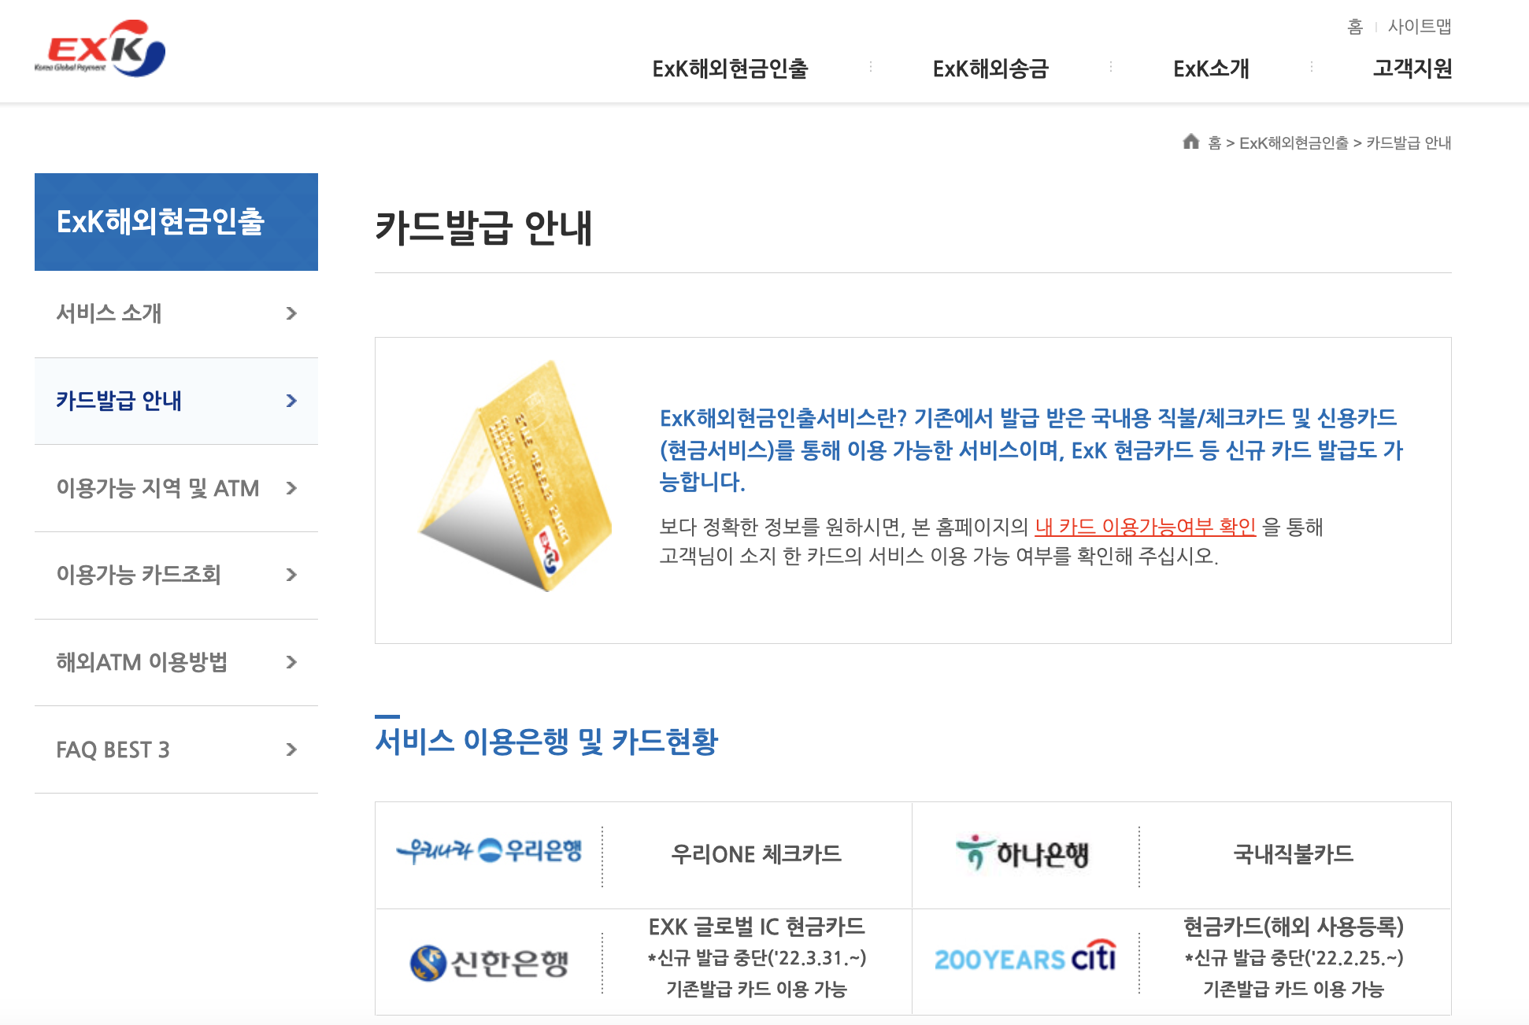The image size is (1529, 1025).
Task: Click the 사이트맵 link at top right
Action: pos(1419,27)
